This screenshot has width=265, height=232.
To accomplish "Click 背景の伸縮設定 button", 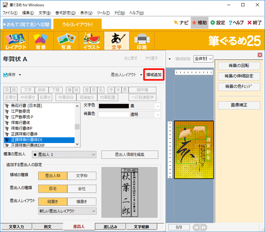I will point(239,76).
